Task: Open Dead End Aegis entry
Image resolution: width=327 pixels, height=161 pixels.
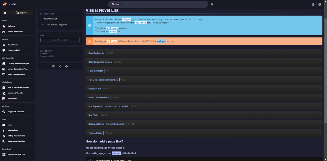Action: point(96,53)
